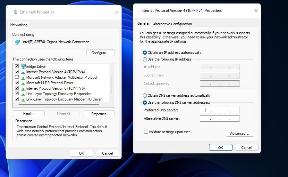Click the Network Adapter Multiplexor Protocol icon

(23, 78)
